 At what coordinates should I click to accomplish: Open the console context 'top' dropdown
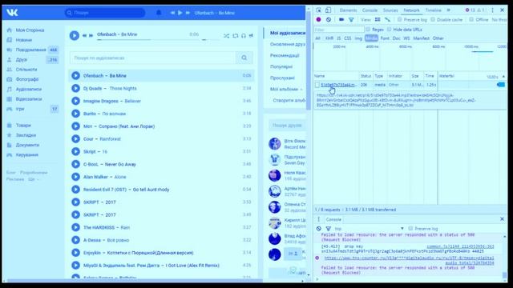click(x=370, y=229)
